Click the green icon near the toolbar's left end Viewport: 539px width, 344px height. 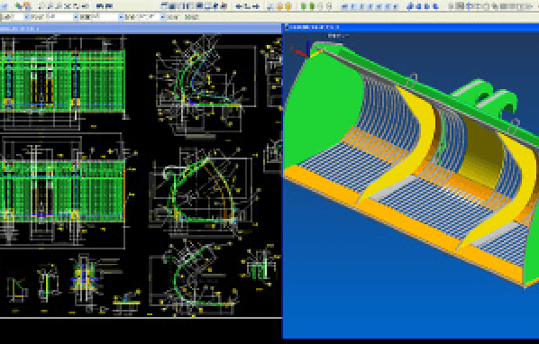pyautogui.click(x=19, y=5)
